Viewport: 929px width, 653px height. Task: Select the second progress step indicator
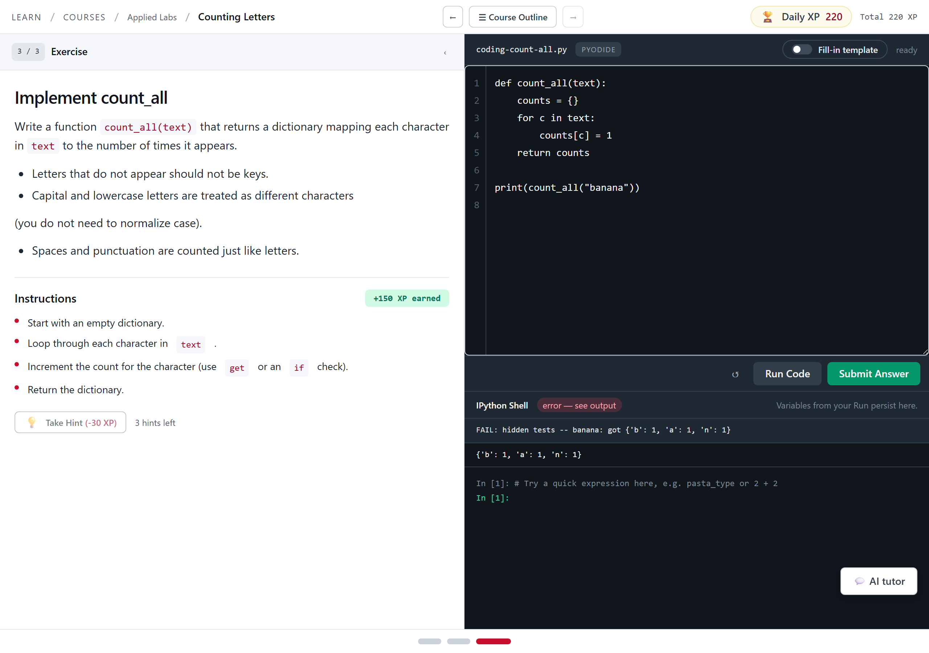pyautogui.click(x=458, y=641)
